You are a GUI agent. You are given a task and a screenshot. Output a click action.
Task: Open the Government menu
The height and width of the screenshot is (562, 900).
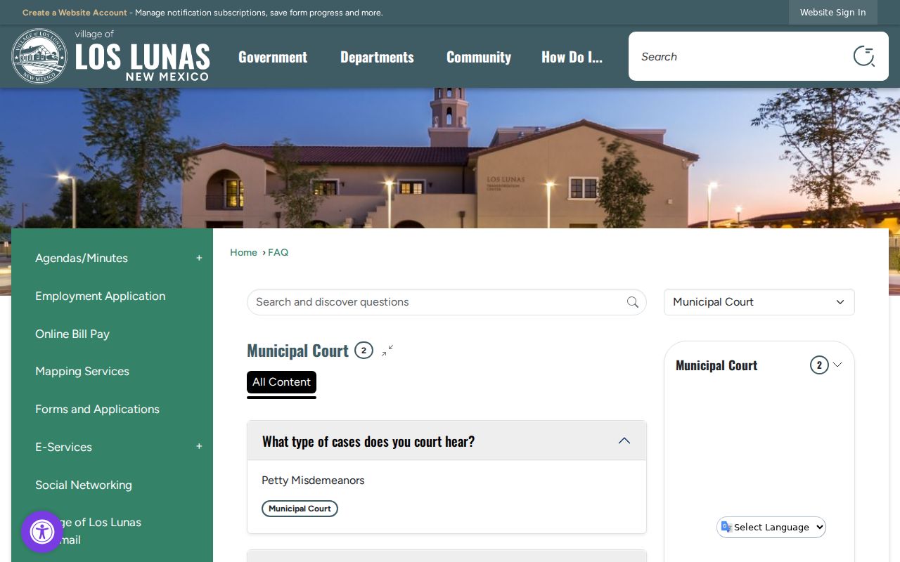tap(273, 57)
